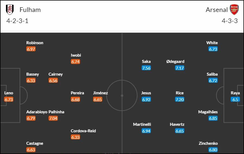Open player Robinson in Fulham lineup

pos(35,43)
